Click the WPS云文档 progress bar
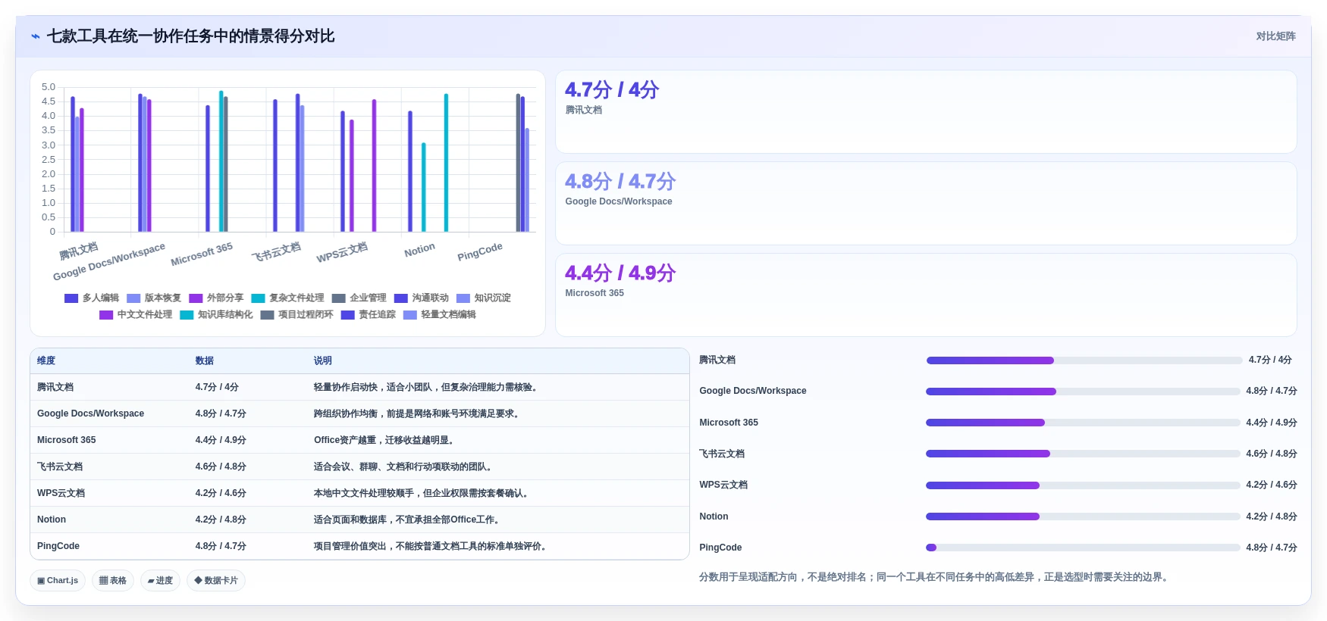This screenshot has height=621, width=1327. 1083,485
